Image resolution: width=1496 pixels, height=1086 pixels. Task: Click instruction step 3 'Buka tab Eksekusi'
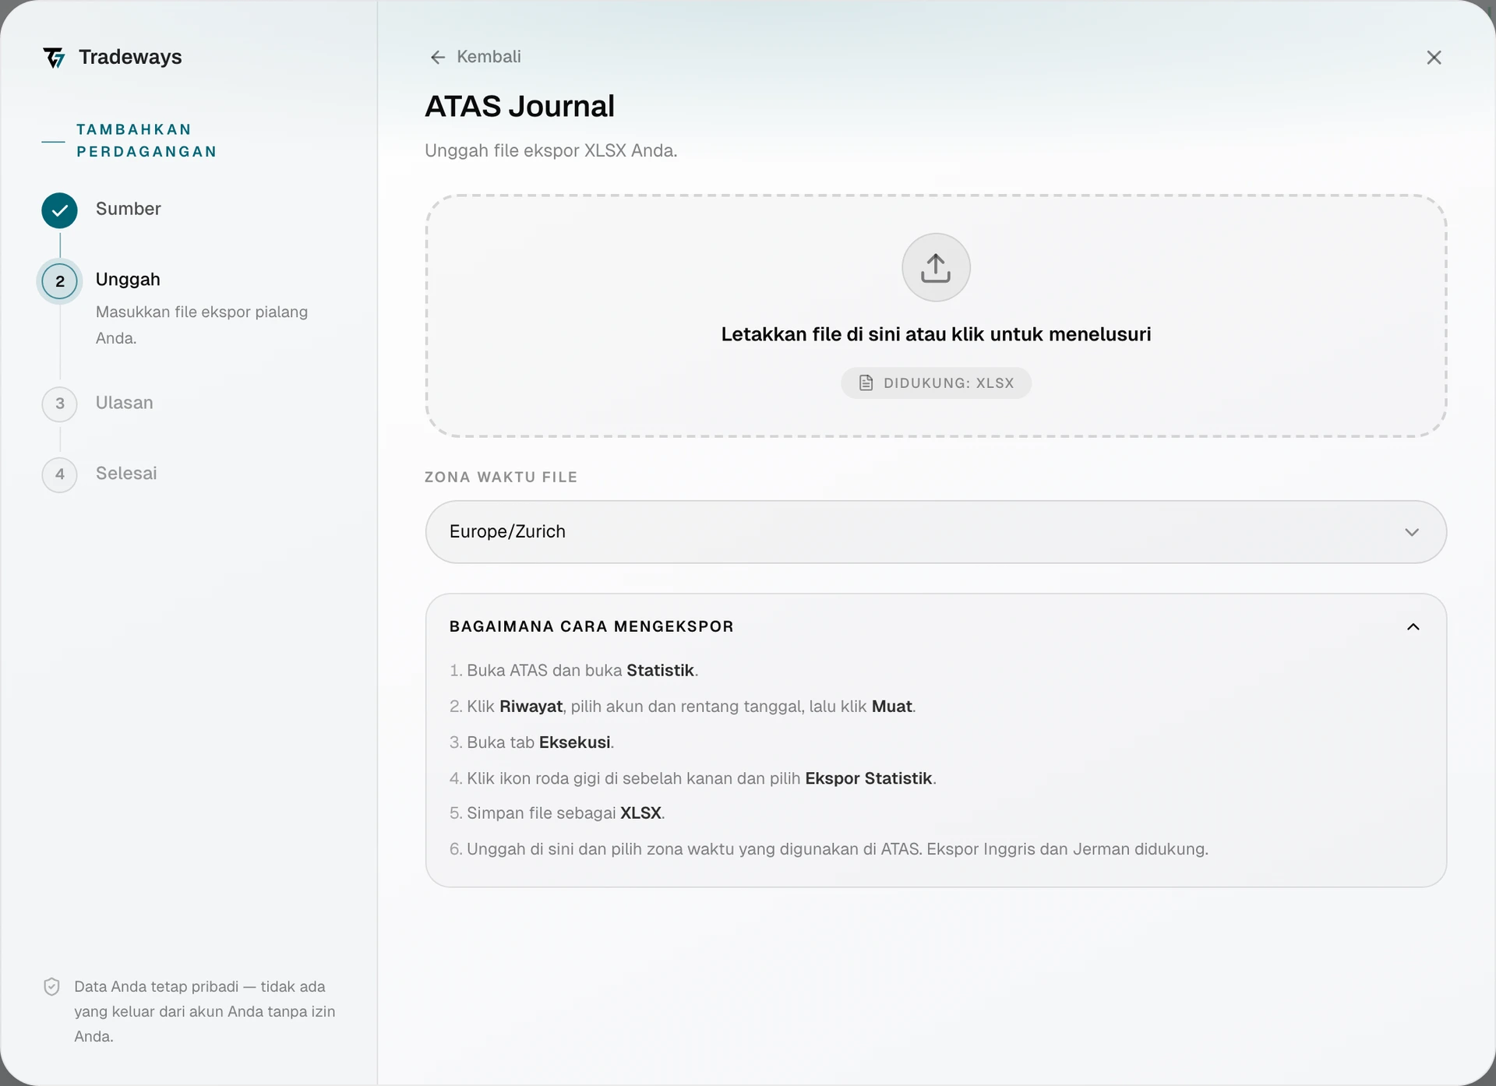pos(531,742)
